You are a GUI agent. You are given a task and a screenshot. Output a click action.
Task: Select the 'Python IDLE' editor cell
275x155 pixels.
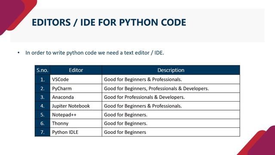pyautogui.click(x=76, y=132)
